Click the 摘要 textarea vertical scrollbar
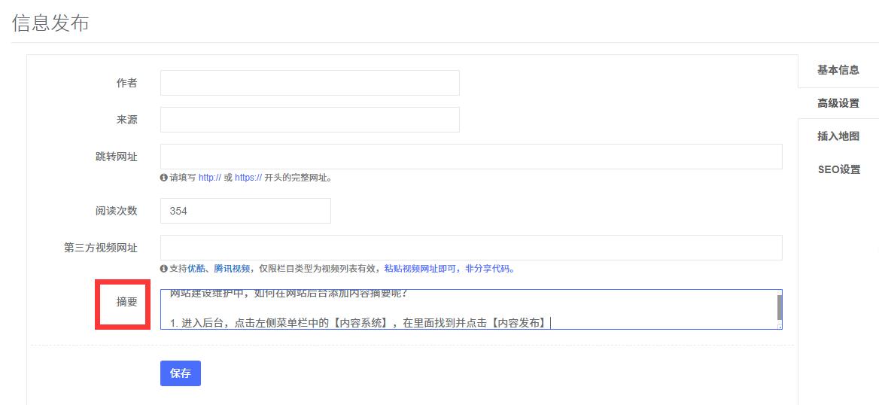The height and width of the screenshot is (405, 879). click(x=779, y=306)
